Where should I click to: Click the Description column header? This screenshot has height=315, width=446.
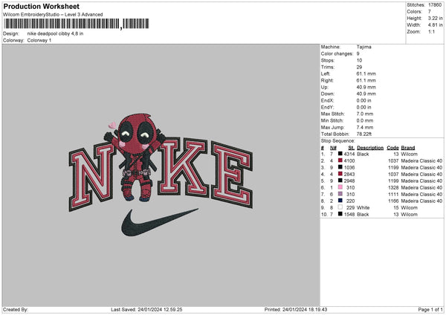(370, 148)
